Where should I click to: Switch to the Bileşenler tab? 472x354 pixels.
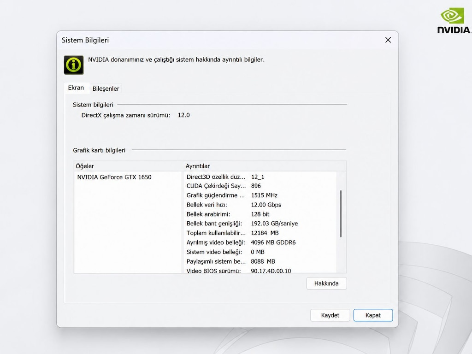point(106,88)
